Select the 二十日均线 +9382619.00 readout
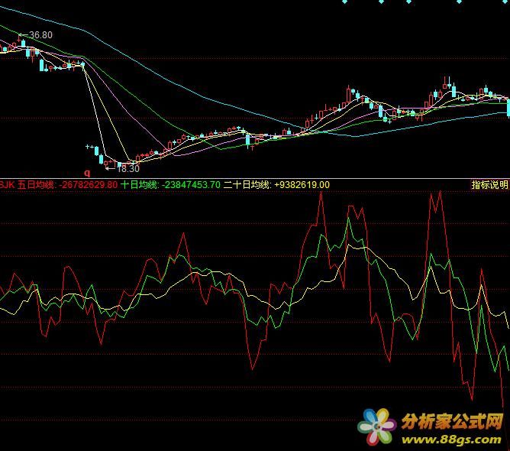This screenshot has height=451, width=510. pyautogui.click(x=277, y=185)
